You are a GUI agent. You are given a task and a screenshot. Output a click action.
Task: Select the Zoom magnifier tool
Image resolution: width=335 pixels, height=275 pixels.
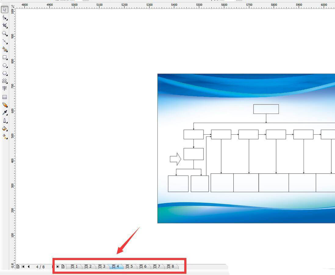pyautogui.click(x=5, y=33)
